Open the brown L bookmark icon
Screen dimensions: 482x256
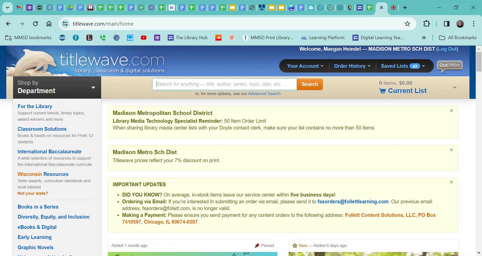pos(89,38)
